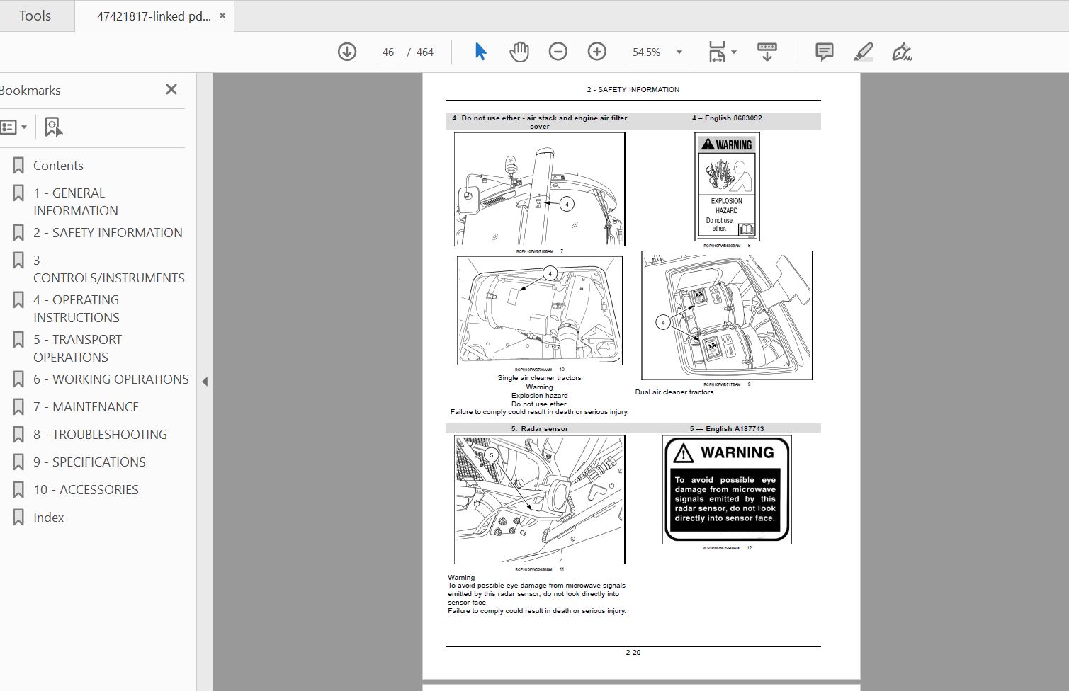
Task: Close the Bookmarks panel
Action: (x=171, y=89)
